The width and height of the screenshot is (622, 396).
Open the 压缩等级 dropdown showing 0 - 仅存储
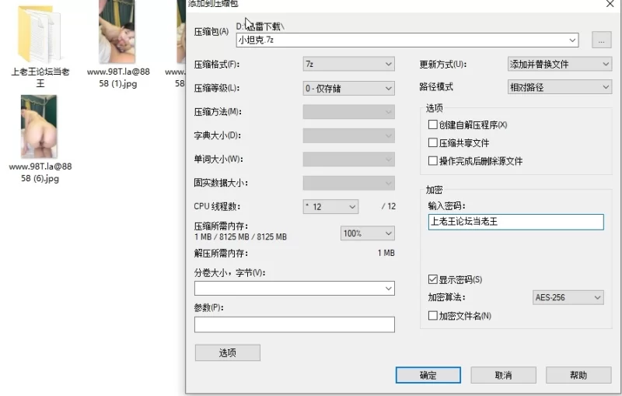(x=348, y=88)
